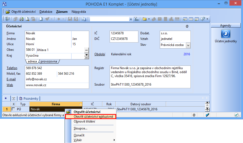Click POHODA app icon in title bar
This screenshot has width=243, height=143.
(5, 4)
